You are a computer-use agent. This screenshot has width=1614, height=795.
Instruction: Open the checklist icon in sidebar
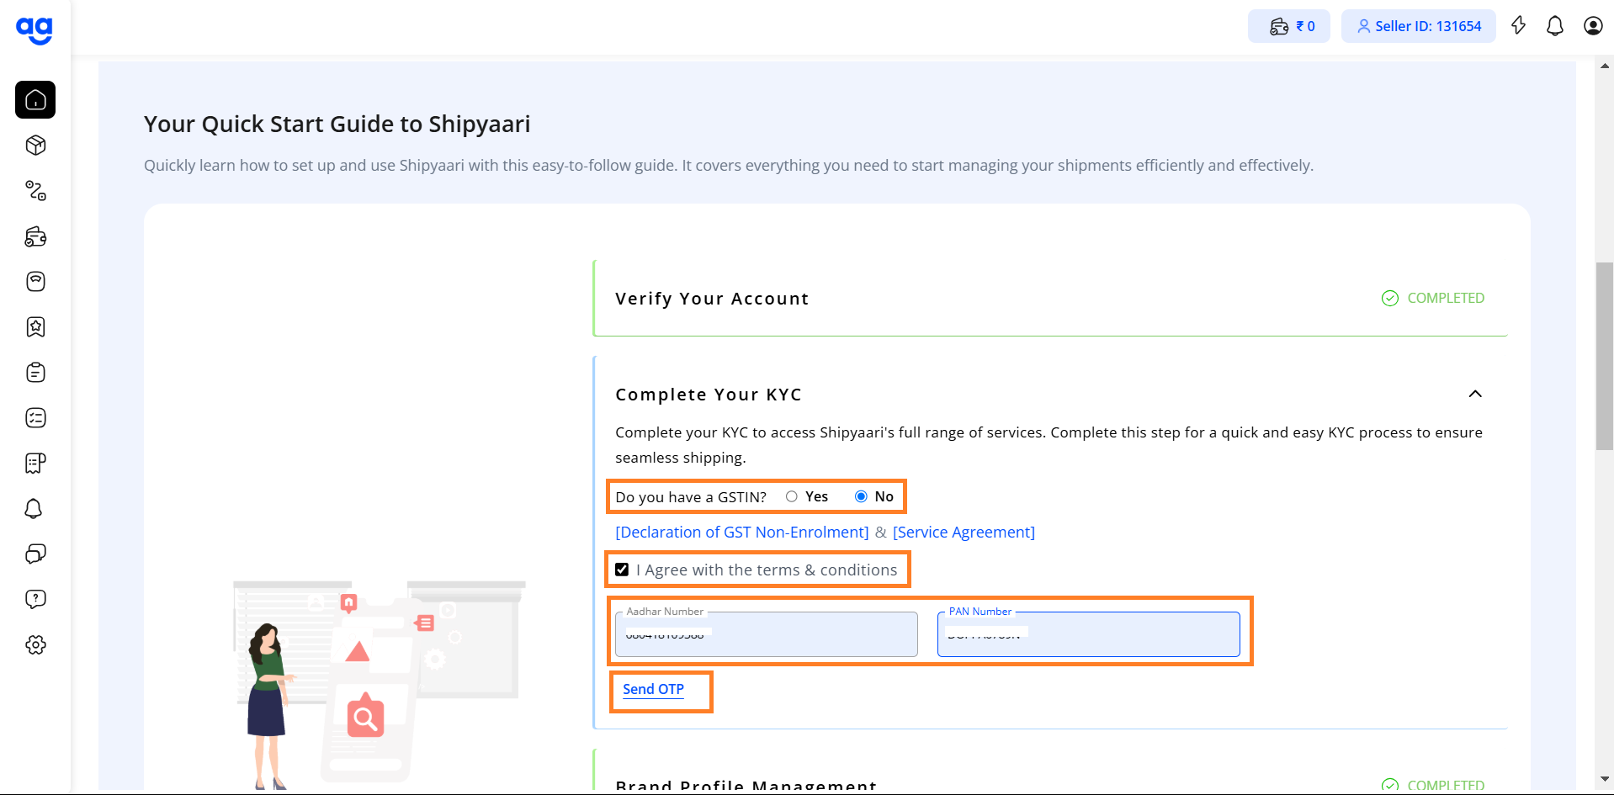[35, 418]
